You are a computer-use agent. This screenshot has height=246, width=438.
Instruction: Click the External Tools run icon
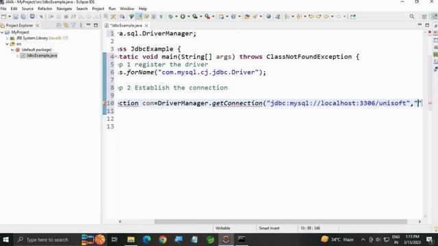point(207,16)
